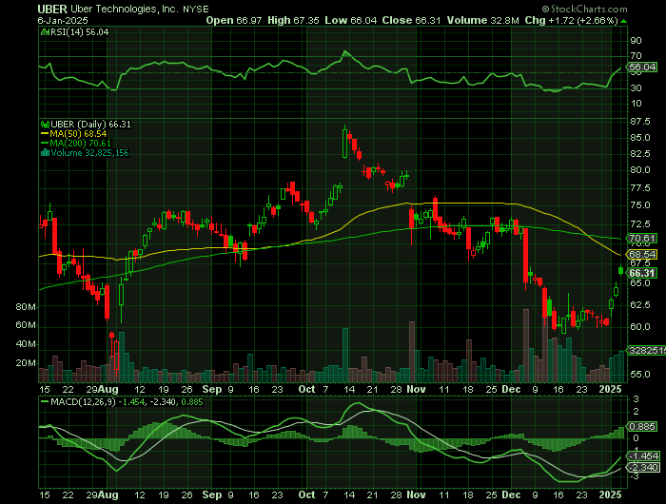
Task: Click the 3282515 volume tag on the right axis
Action: [x=647, y=350]
